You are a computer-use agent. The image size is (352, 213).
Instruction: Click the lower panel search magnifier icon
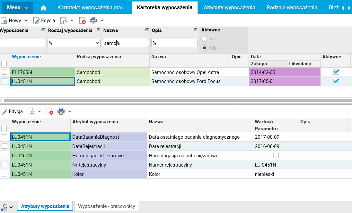click(31, 111)
